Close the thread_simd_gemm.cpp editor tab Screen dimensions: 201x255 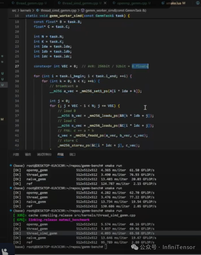pos(105,3)
